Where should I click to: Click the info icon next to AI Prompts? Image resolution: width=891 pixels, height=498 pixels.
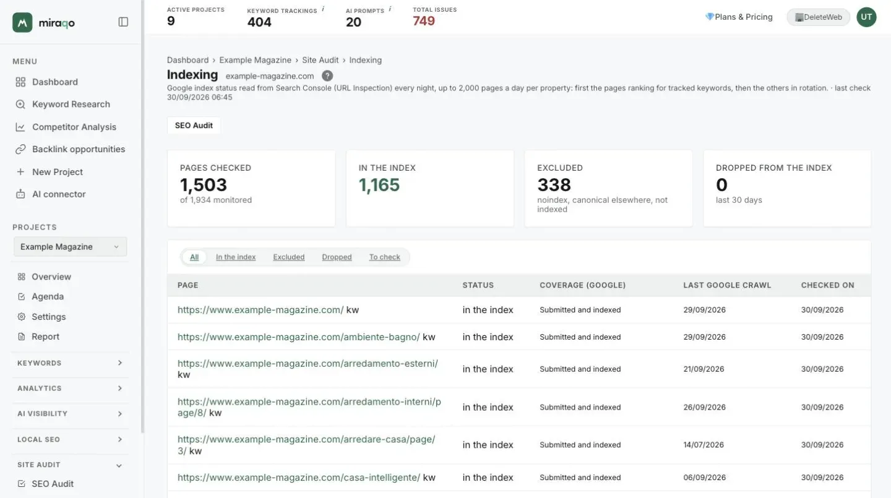[x=390, y=9]
